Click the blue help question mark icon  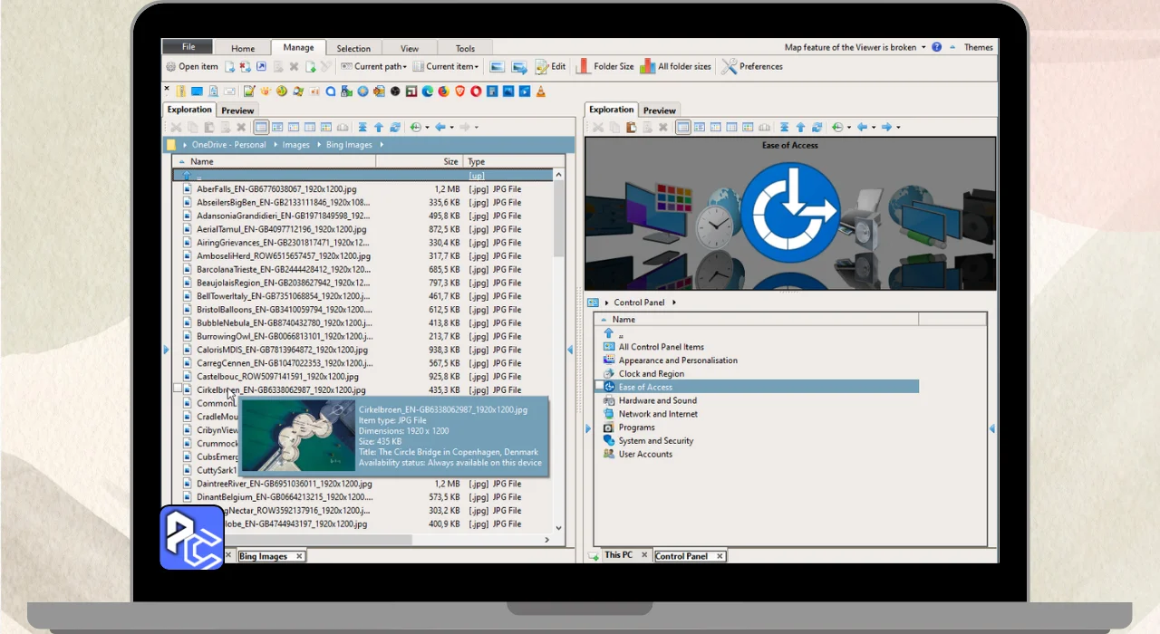pyautogui.click(x=937, y=47)
